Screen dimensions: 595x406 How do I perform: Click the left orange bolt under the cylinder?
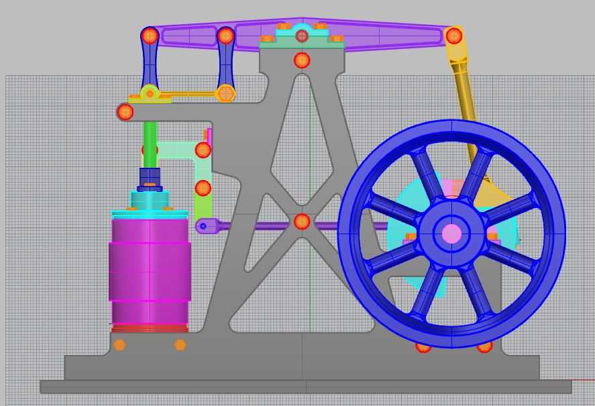119,345
